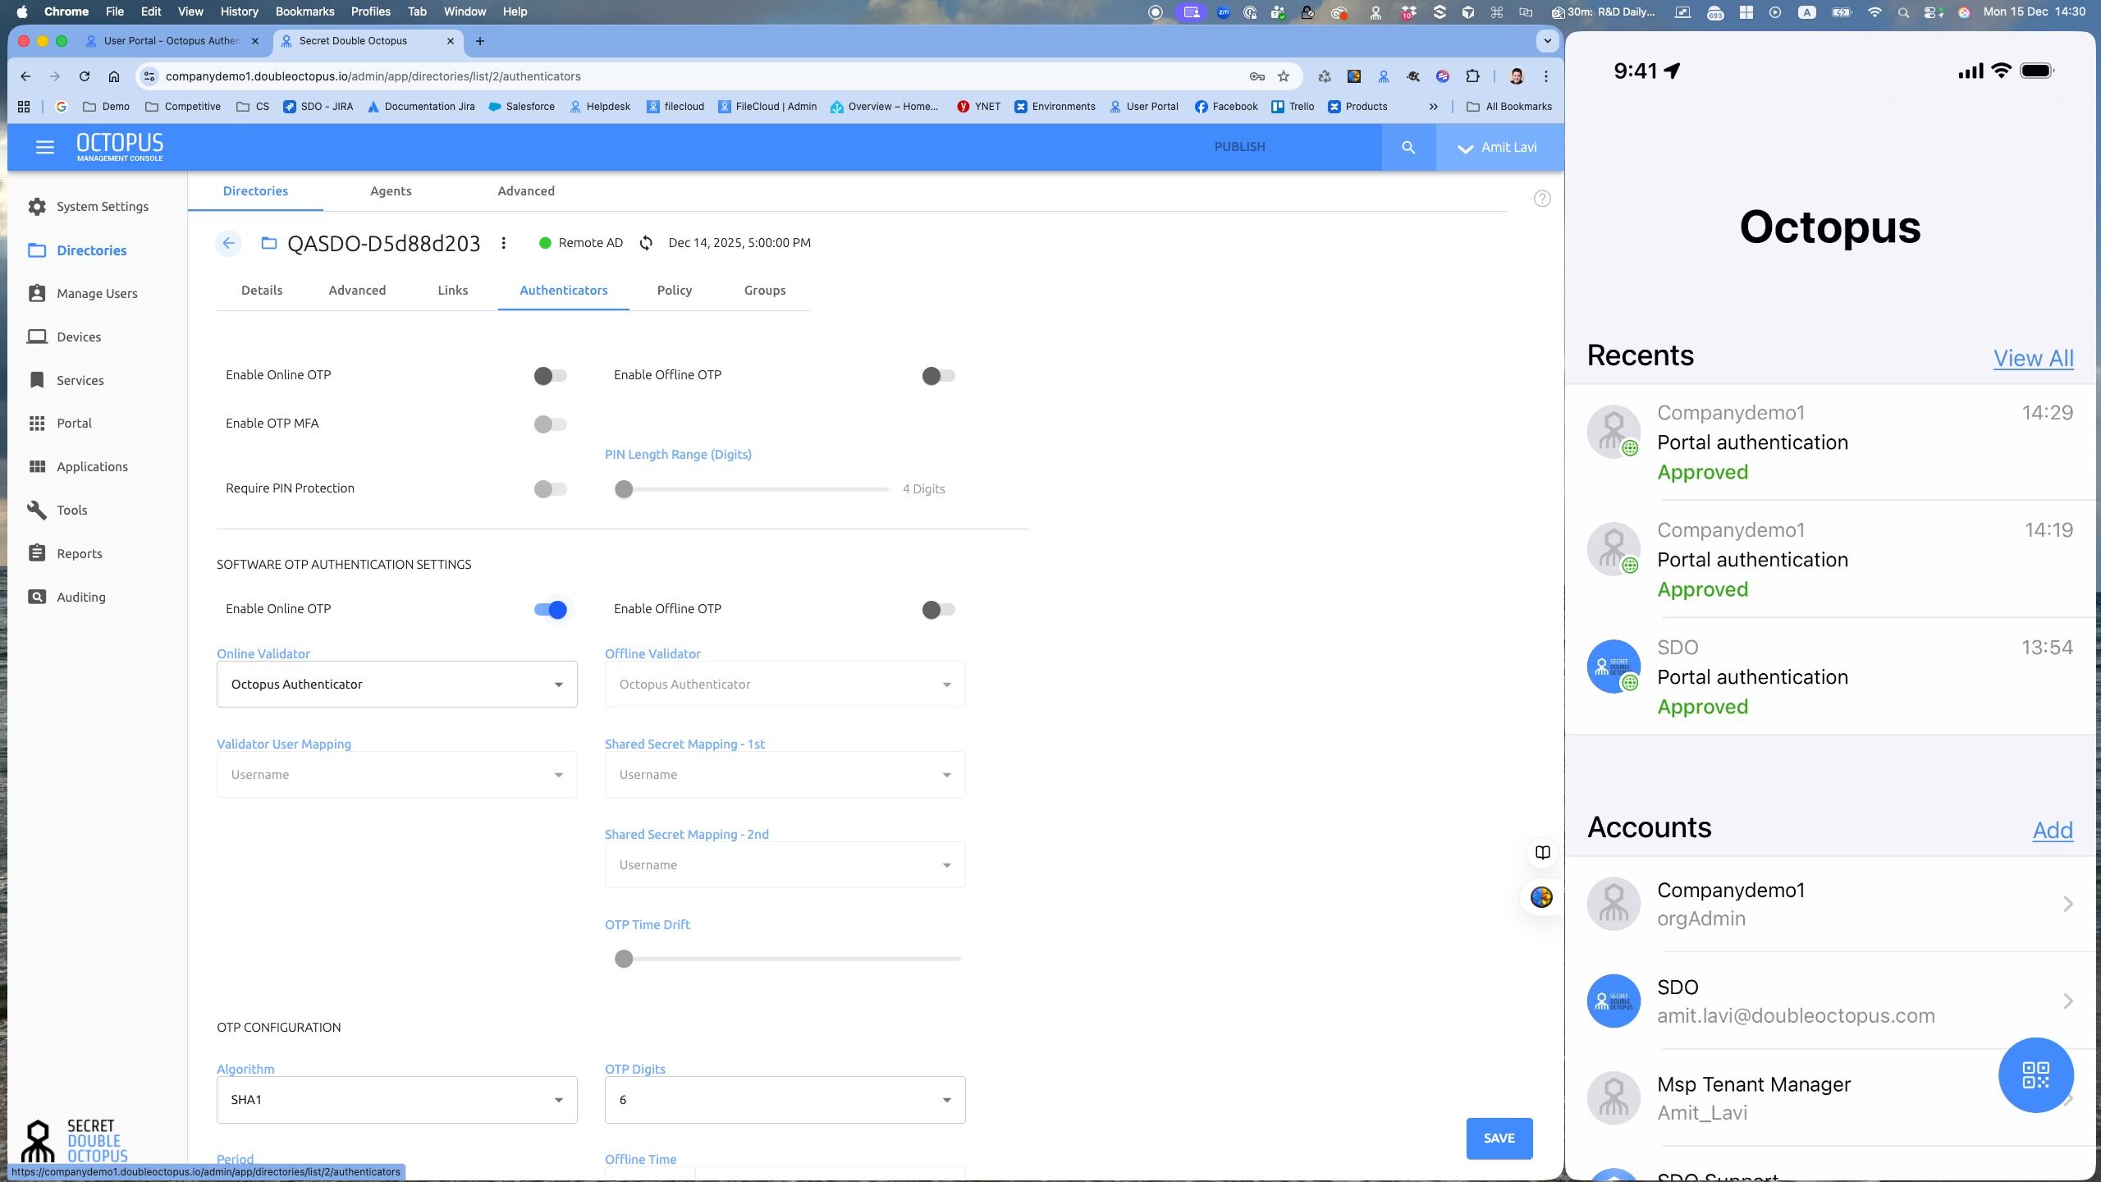Tap the QR scan button in Octopus app
The image size is (2101, 1182).
coord(2035,1074)
